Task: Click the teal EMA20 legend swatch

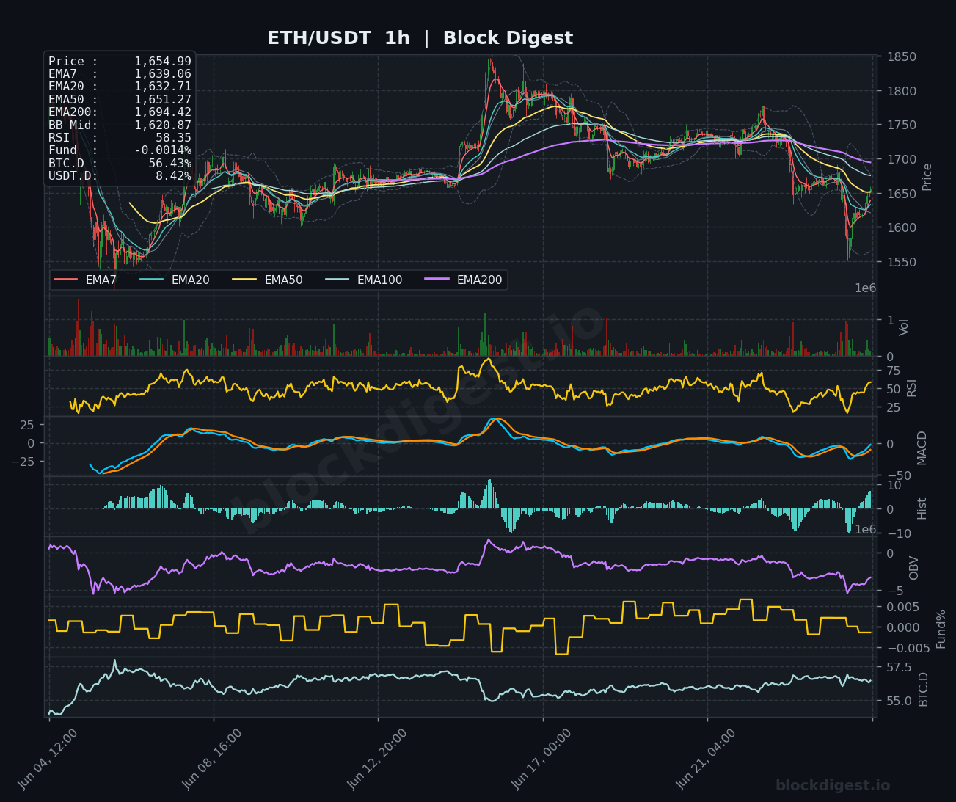Action: (x=152, y=280)
